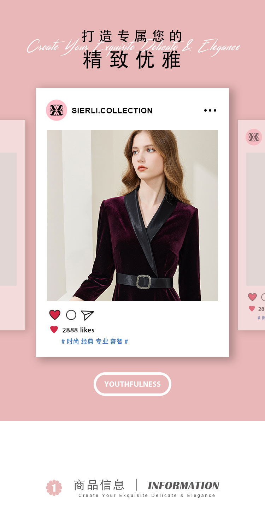This screenshot has width=265, height=516.
Task: Click the blue hashtag caption line
Action: pos(95,342)
